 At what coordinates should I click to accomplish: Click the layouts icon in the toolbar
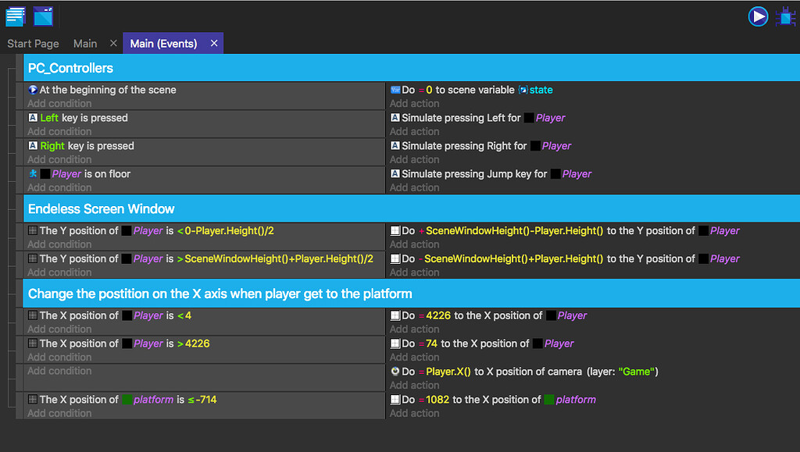click(43, 16)
